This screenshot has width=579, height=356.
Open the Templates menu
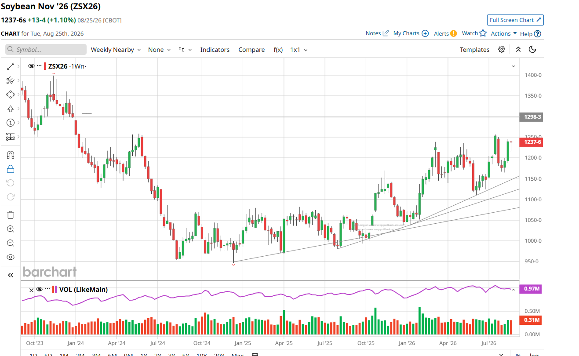474,50
